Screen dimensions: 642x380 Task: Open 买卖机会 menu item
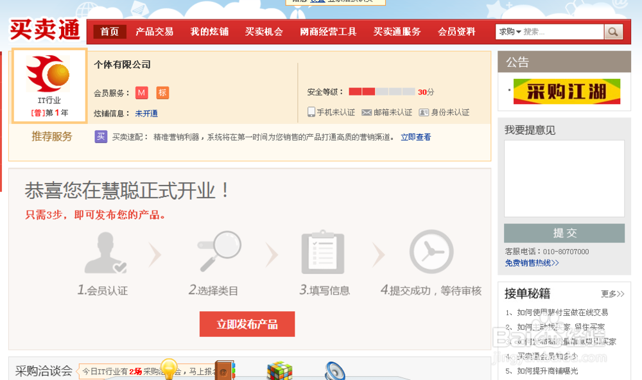click(x=264, y=31)
